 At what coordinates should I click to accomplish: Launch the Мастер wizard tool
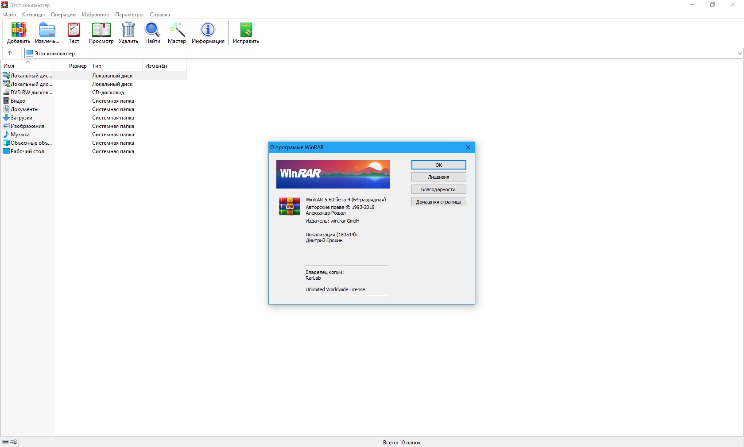[x=177, y=33]
